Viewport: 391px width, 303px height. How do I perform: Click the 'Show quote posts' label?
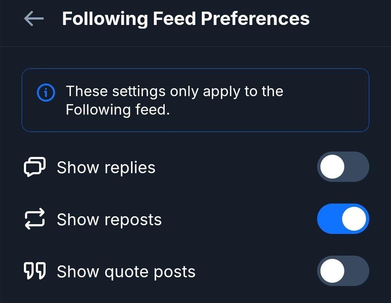click(x=126, y=271)
